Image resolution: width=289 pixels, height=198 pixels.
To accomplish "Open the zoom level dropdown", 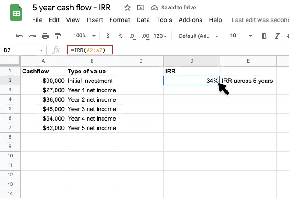I will pos(84,36).
